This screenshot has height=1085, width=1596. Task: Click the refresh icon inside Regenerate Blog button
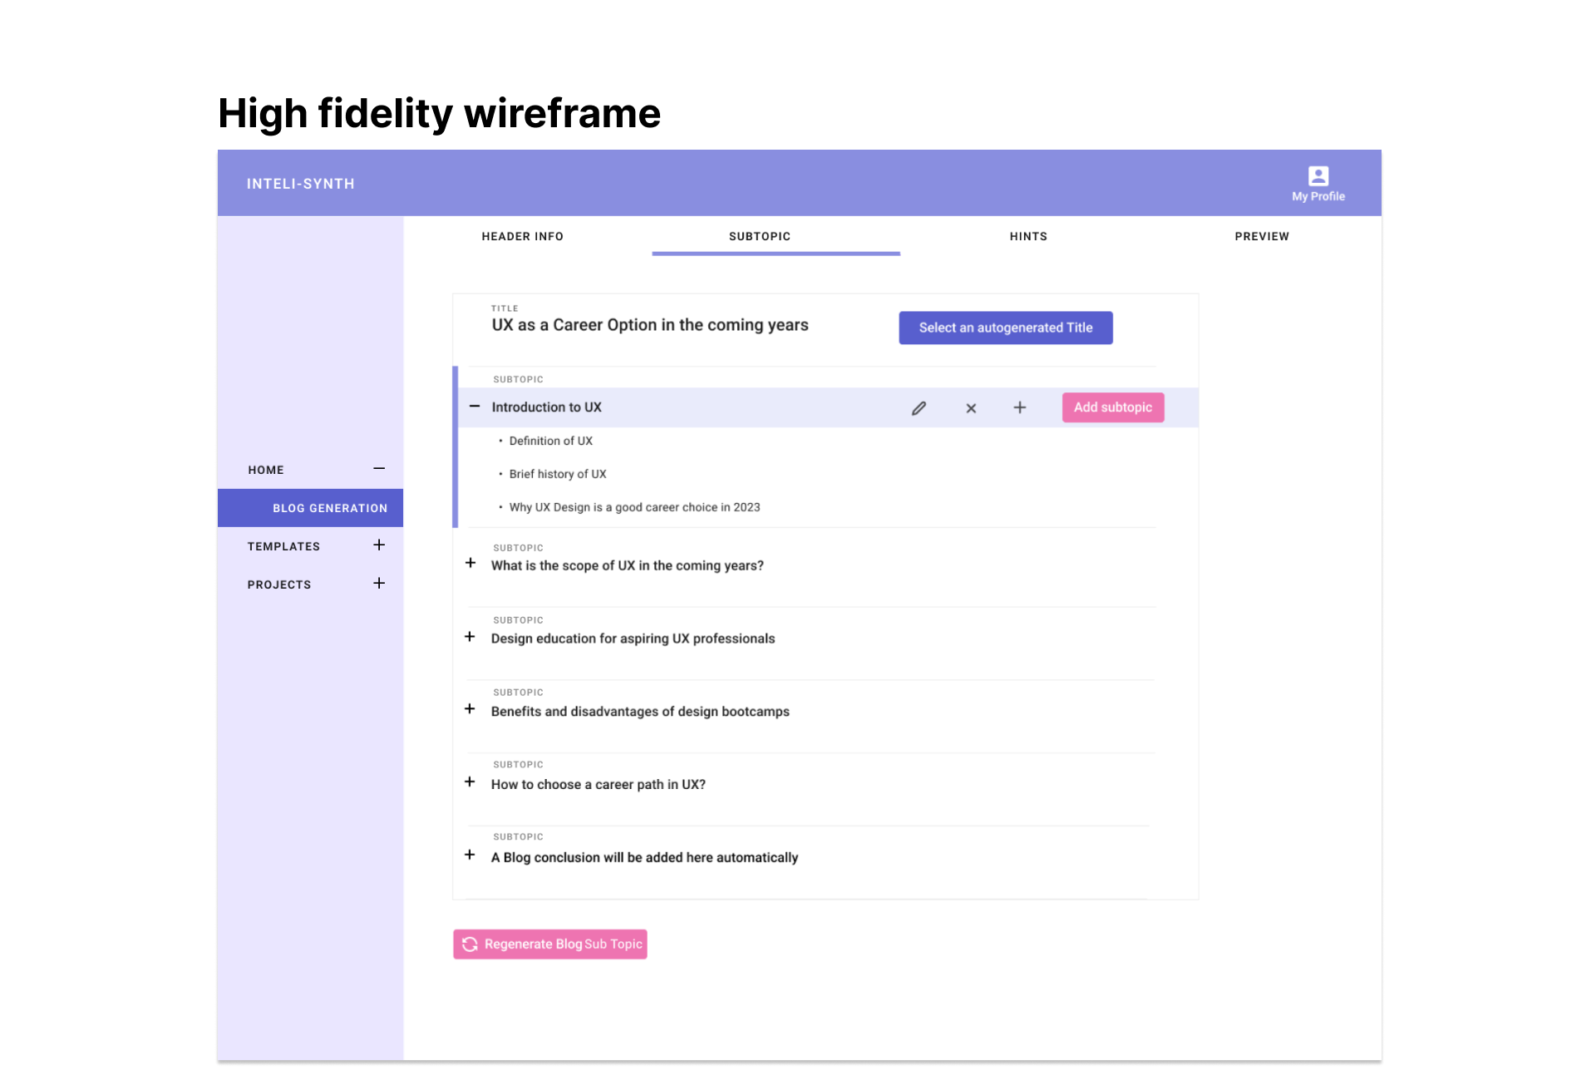470,944
